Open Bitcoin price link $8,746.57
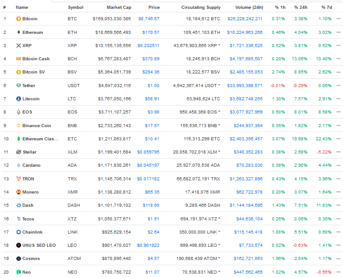Screen dimensions: 343x278 149,19
